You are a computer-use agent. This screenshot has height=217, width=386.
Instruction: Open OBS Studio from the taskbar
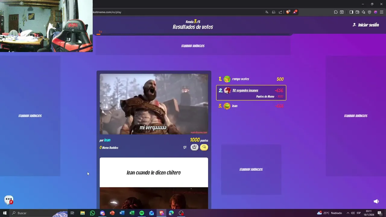point(181,213)
